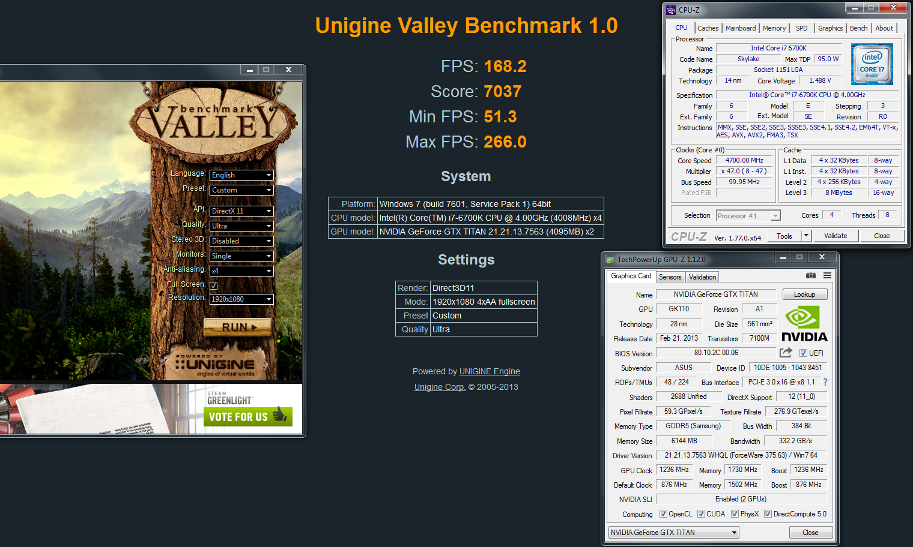Toggle the DirectCompute 5.0 checkbox
913x547 pixels.
768,514
